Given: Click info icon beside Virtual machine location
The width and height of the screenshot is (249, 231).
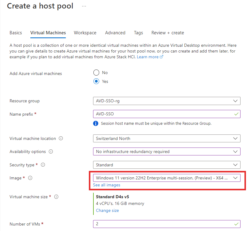Looking at the screenshot, I should pos(61,138).
